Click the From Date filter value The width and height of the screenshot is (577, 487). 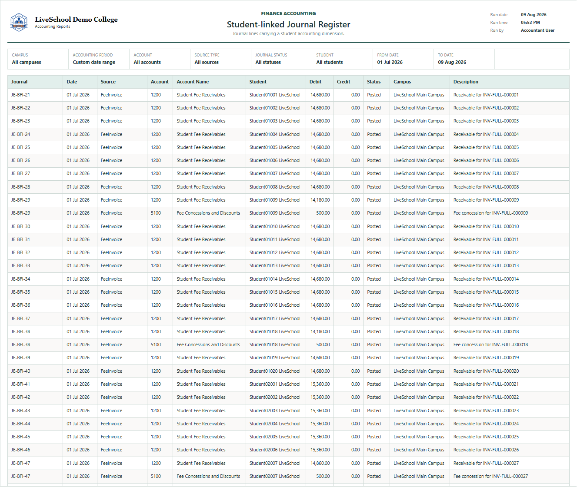point(390,63)
